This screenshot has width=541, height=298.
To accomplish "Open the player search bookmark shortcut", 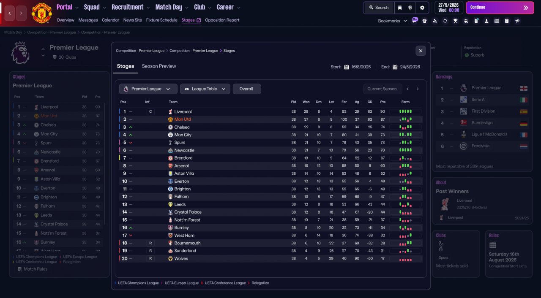I will pyautogui.click(x=435, y=21).
